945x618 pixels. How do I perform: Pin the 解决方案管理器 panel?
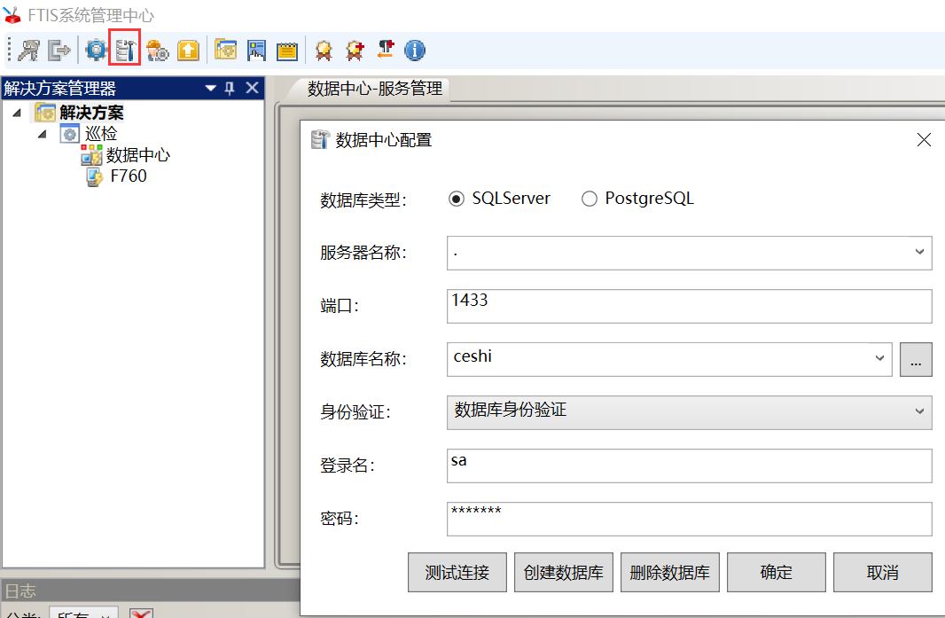(x=230, y=88)
